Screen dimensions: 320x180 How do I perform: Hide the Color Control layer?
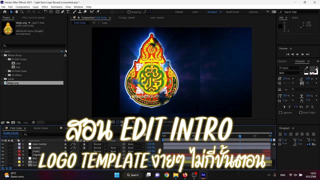(x=2, y=144)
